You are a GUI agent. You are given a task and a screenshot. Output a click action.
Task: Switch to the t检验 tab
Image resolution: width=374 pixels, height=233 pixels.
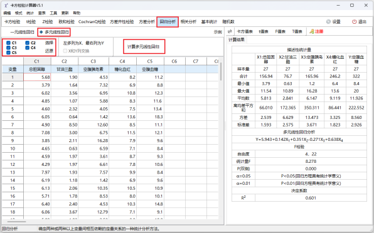point(31,22)
